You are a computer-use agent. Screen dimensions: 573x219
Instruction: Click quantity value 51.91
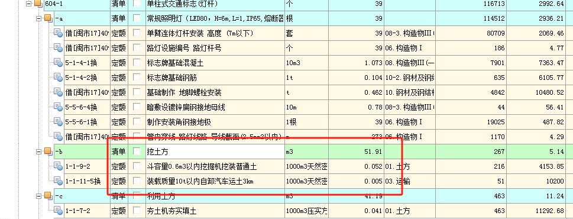click(x=373, y=152)
